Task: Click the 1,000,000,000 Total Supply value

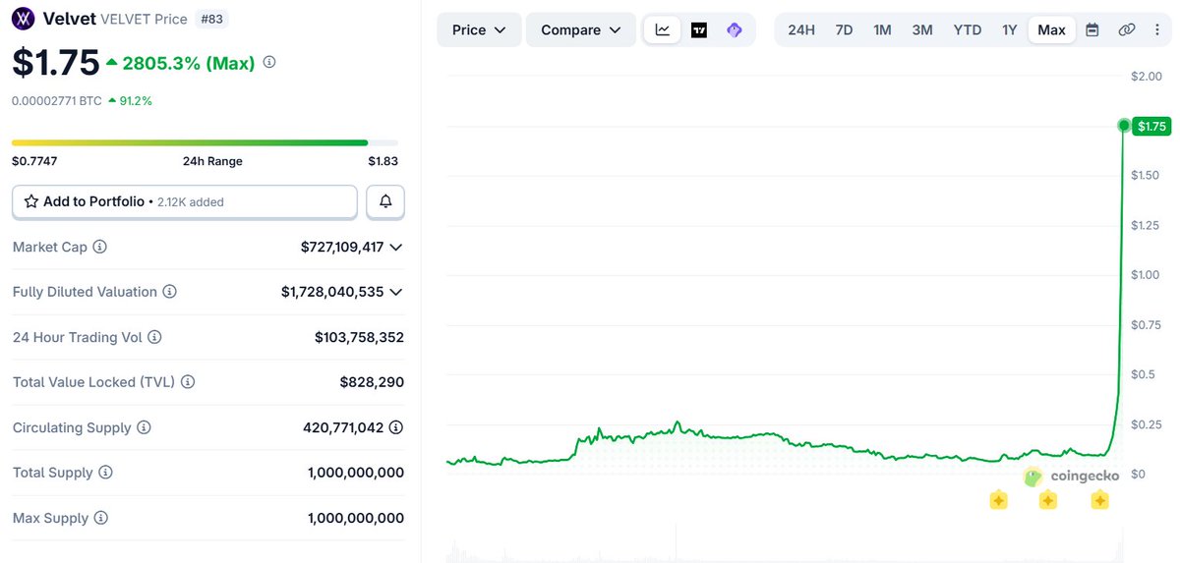Action: pos(356,473)
